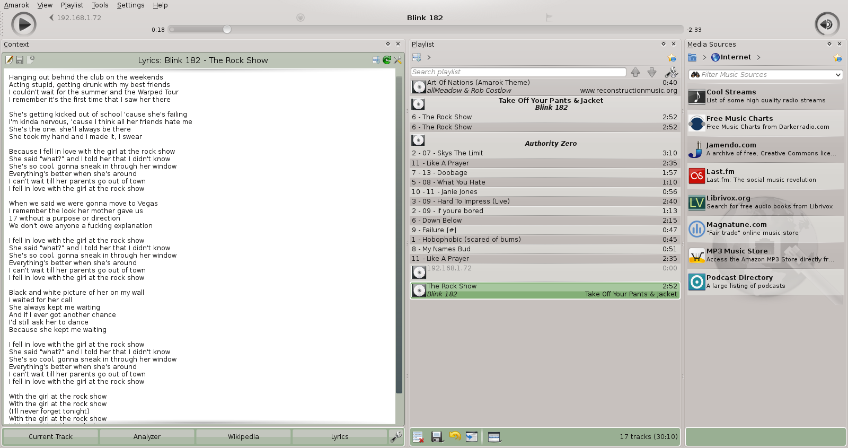Viewport: 848px width, 448px height.
Task: Click the main Play button
Action: (24, 24)
